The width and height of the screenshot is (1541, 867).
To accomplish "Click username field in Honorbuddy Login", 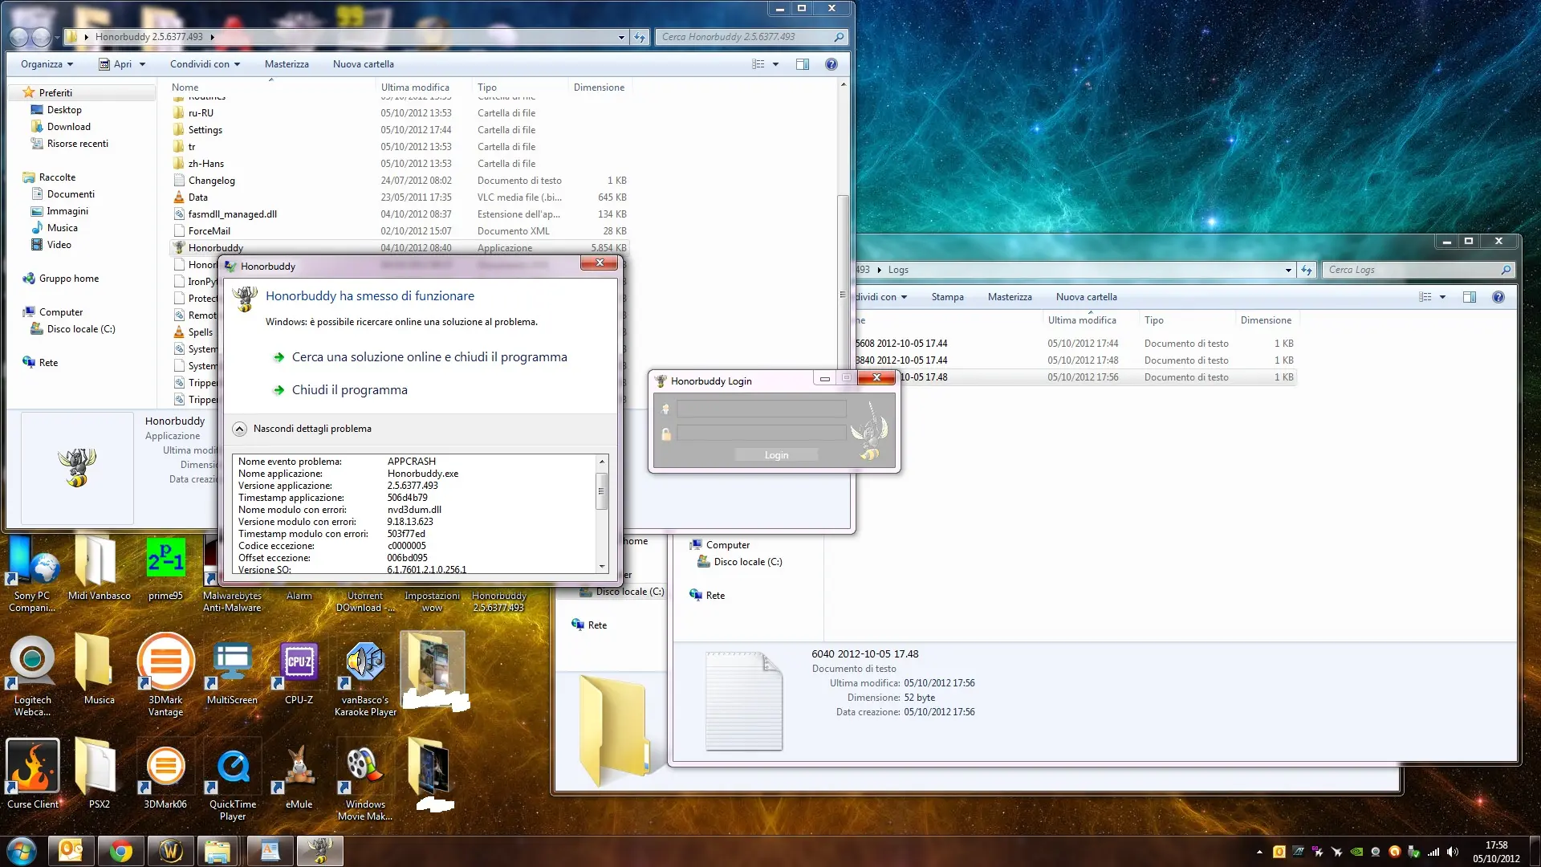I will (x=761, y=409).
